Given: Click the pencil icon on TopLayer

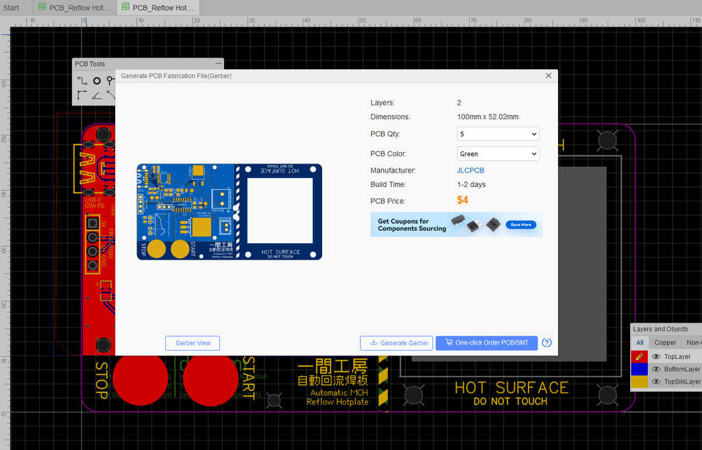Looking at the screenshot, I should (x=639, y=357).
